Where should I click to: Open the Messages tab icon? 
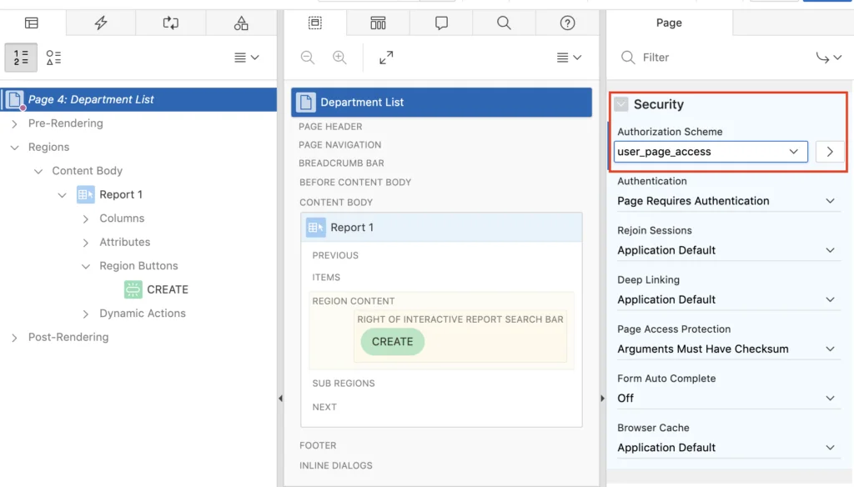point(441,23)
